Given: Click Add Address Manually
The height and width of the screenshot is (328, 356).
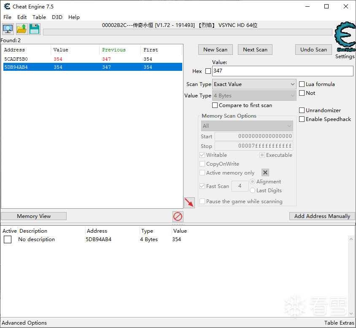Looking at the screenshot, I should (x=322, y=216).
